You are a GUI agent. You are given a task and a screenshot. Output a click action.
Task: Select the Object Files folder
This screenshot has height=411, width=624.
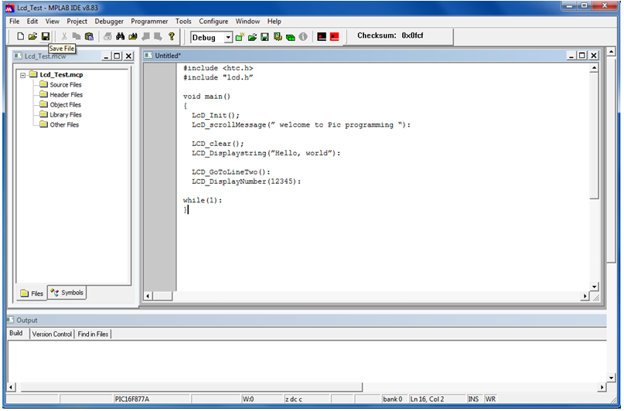[x=65, y=104]
